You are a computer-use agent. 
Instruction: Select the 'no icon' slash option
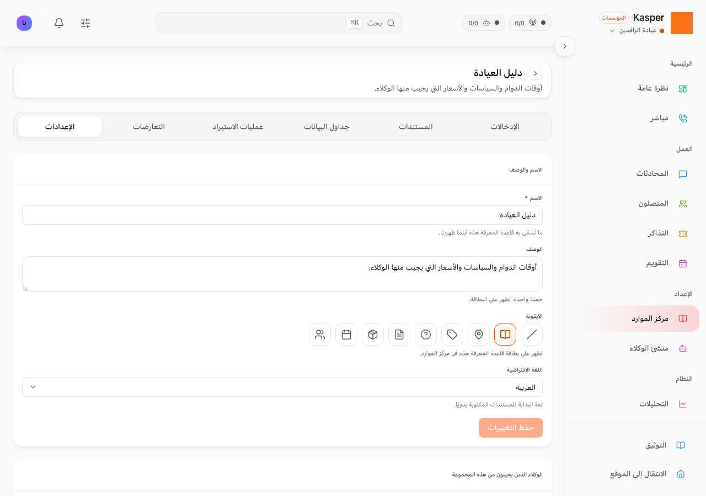tap(532, 335)
